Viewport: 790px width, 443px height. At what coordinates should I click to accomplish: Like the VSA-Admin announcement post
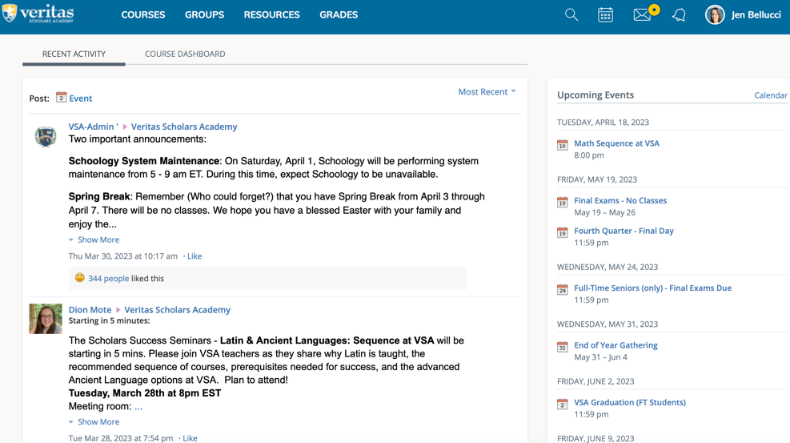click(x=194, y=256)
